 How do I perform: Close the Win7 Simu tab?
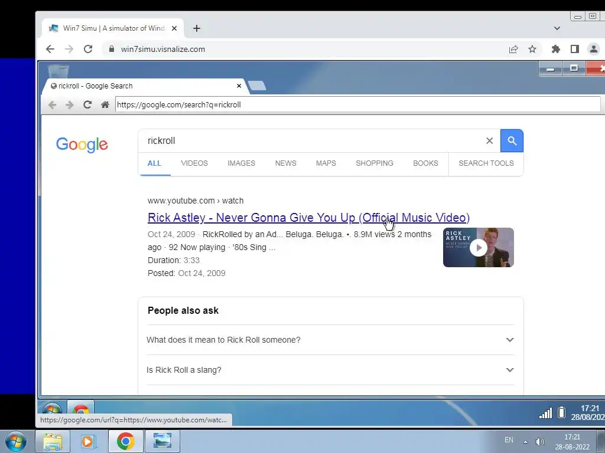pos(174,28)
